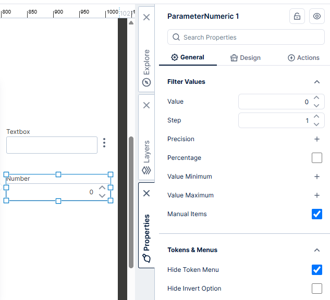
Task: Switch to the Design tab
Action: coord(246,58)
